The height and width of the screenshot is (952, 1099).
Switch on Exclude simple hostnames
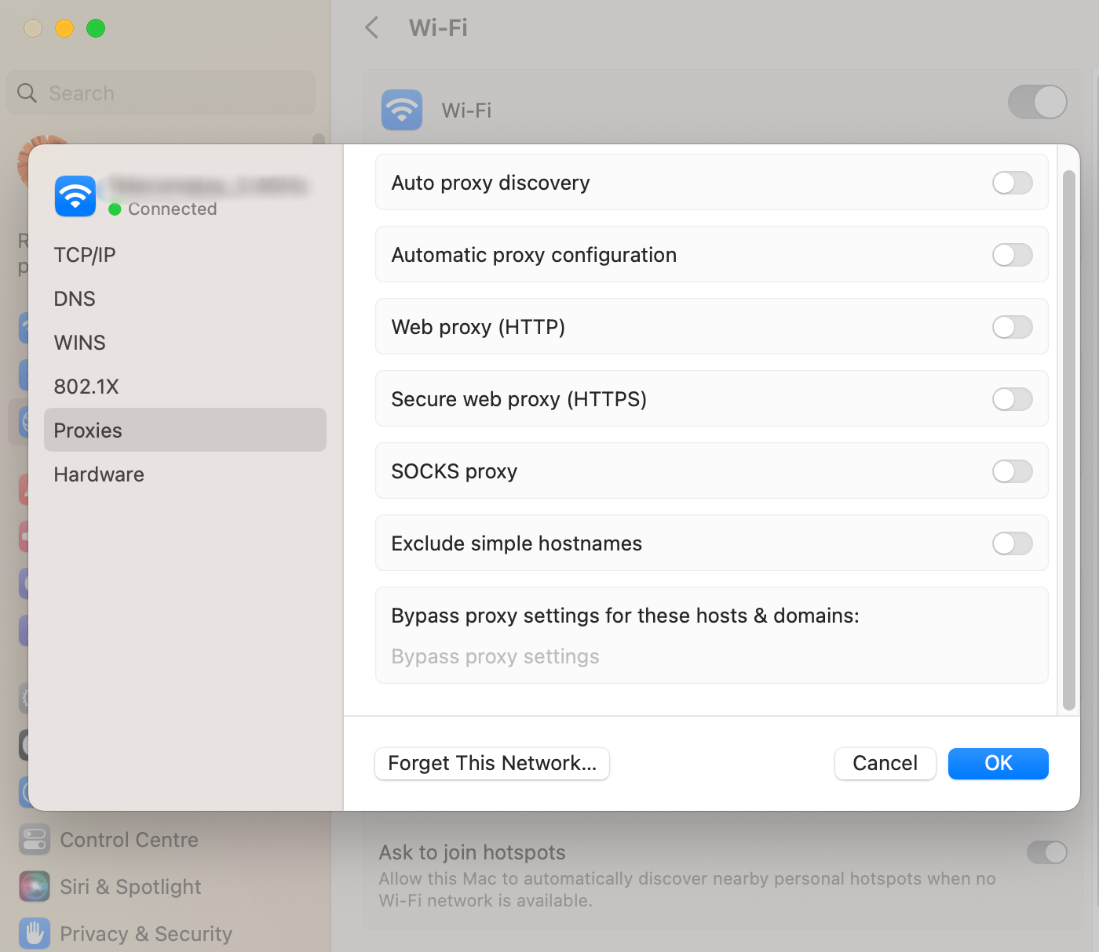pos(1012,543)
